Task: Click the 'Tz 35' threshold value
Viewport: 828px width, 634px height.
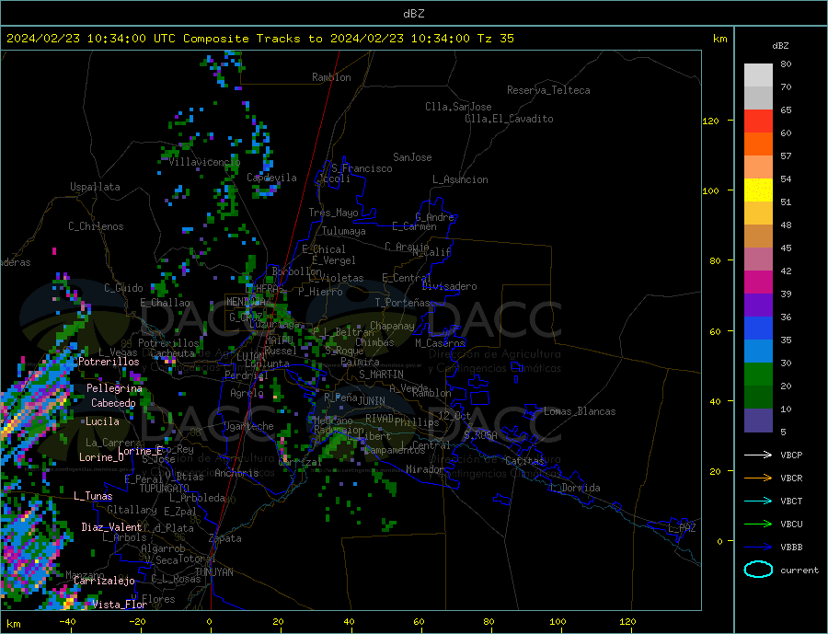Action: (496, 39)
